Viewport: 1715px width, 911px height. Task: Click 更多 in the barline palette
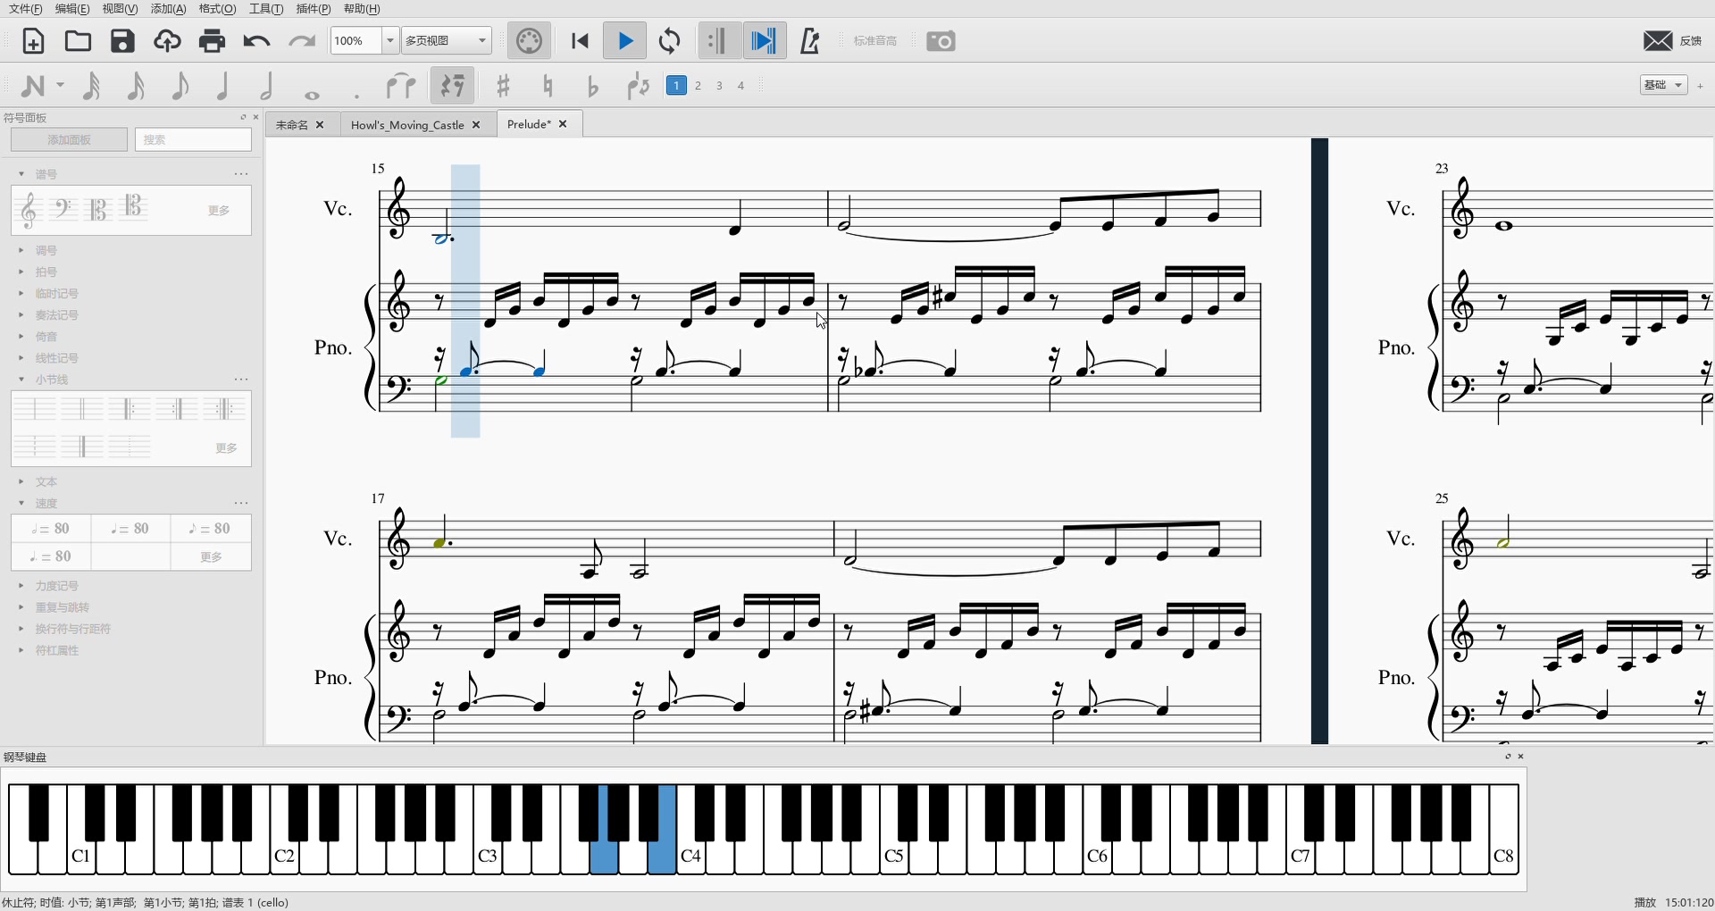point(226,448)
